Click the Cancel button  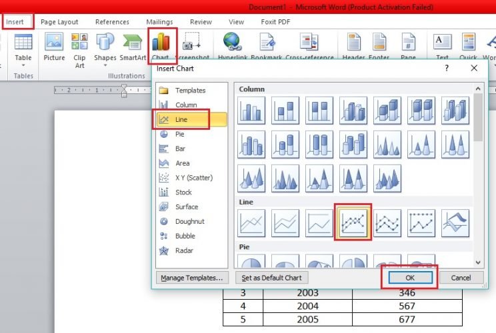coord(461,278)
